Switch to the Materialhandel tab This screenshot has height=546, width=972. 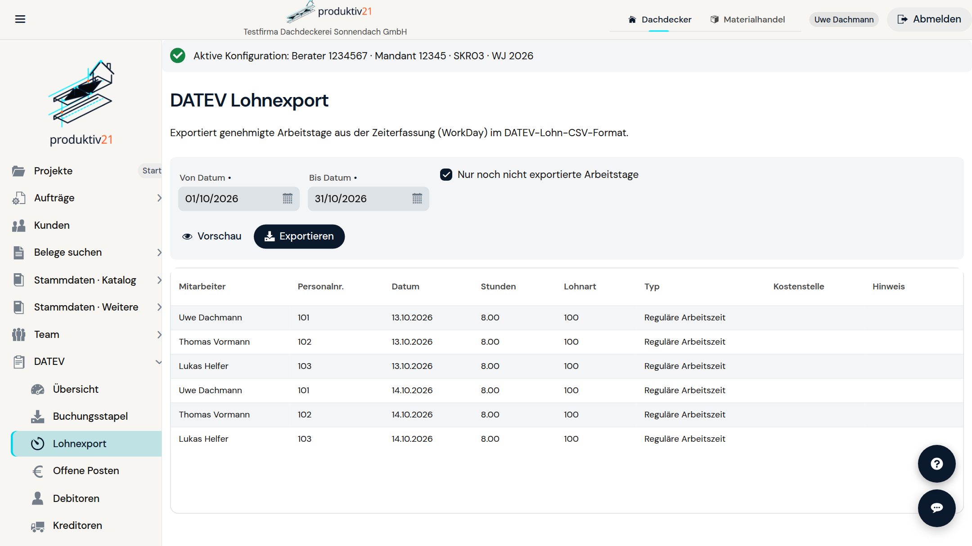tap(748, 19)
